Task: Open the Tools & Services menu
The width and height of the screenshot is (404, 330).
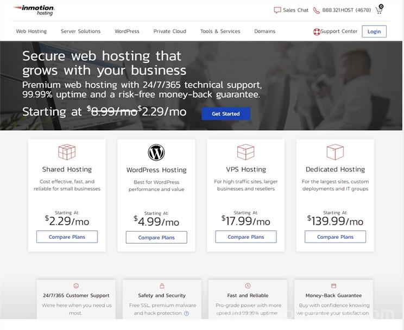Action: 220,31
